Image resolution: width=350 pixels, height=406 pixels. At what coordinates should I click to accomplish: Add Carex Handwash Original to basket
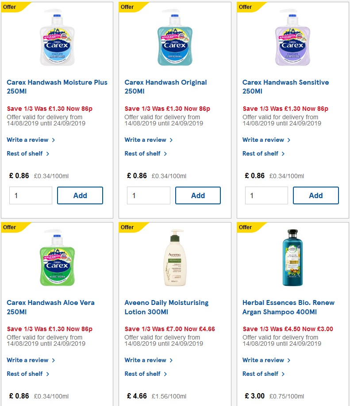[x=198, y=195]
